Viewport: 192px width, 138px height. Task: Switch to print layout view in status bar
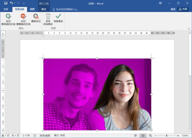[143, 136]
